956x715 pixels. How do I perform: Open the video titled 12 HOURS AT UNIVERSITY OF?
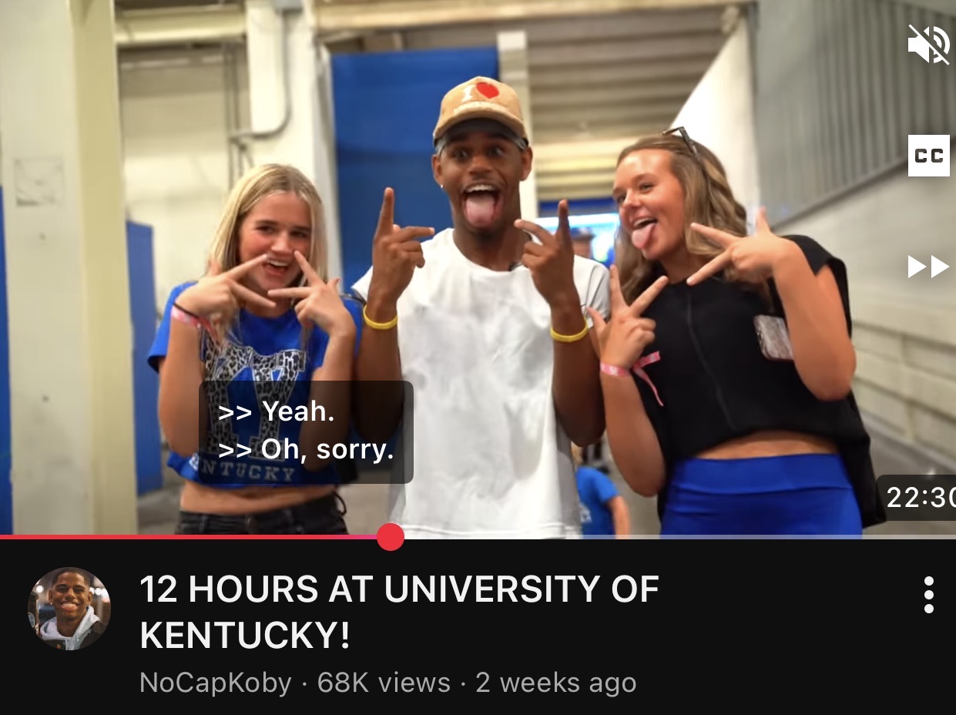click(399, 590)
